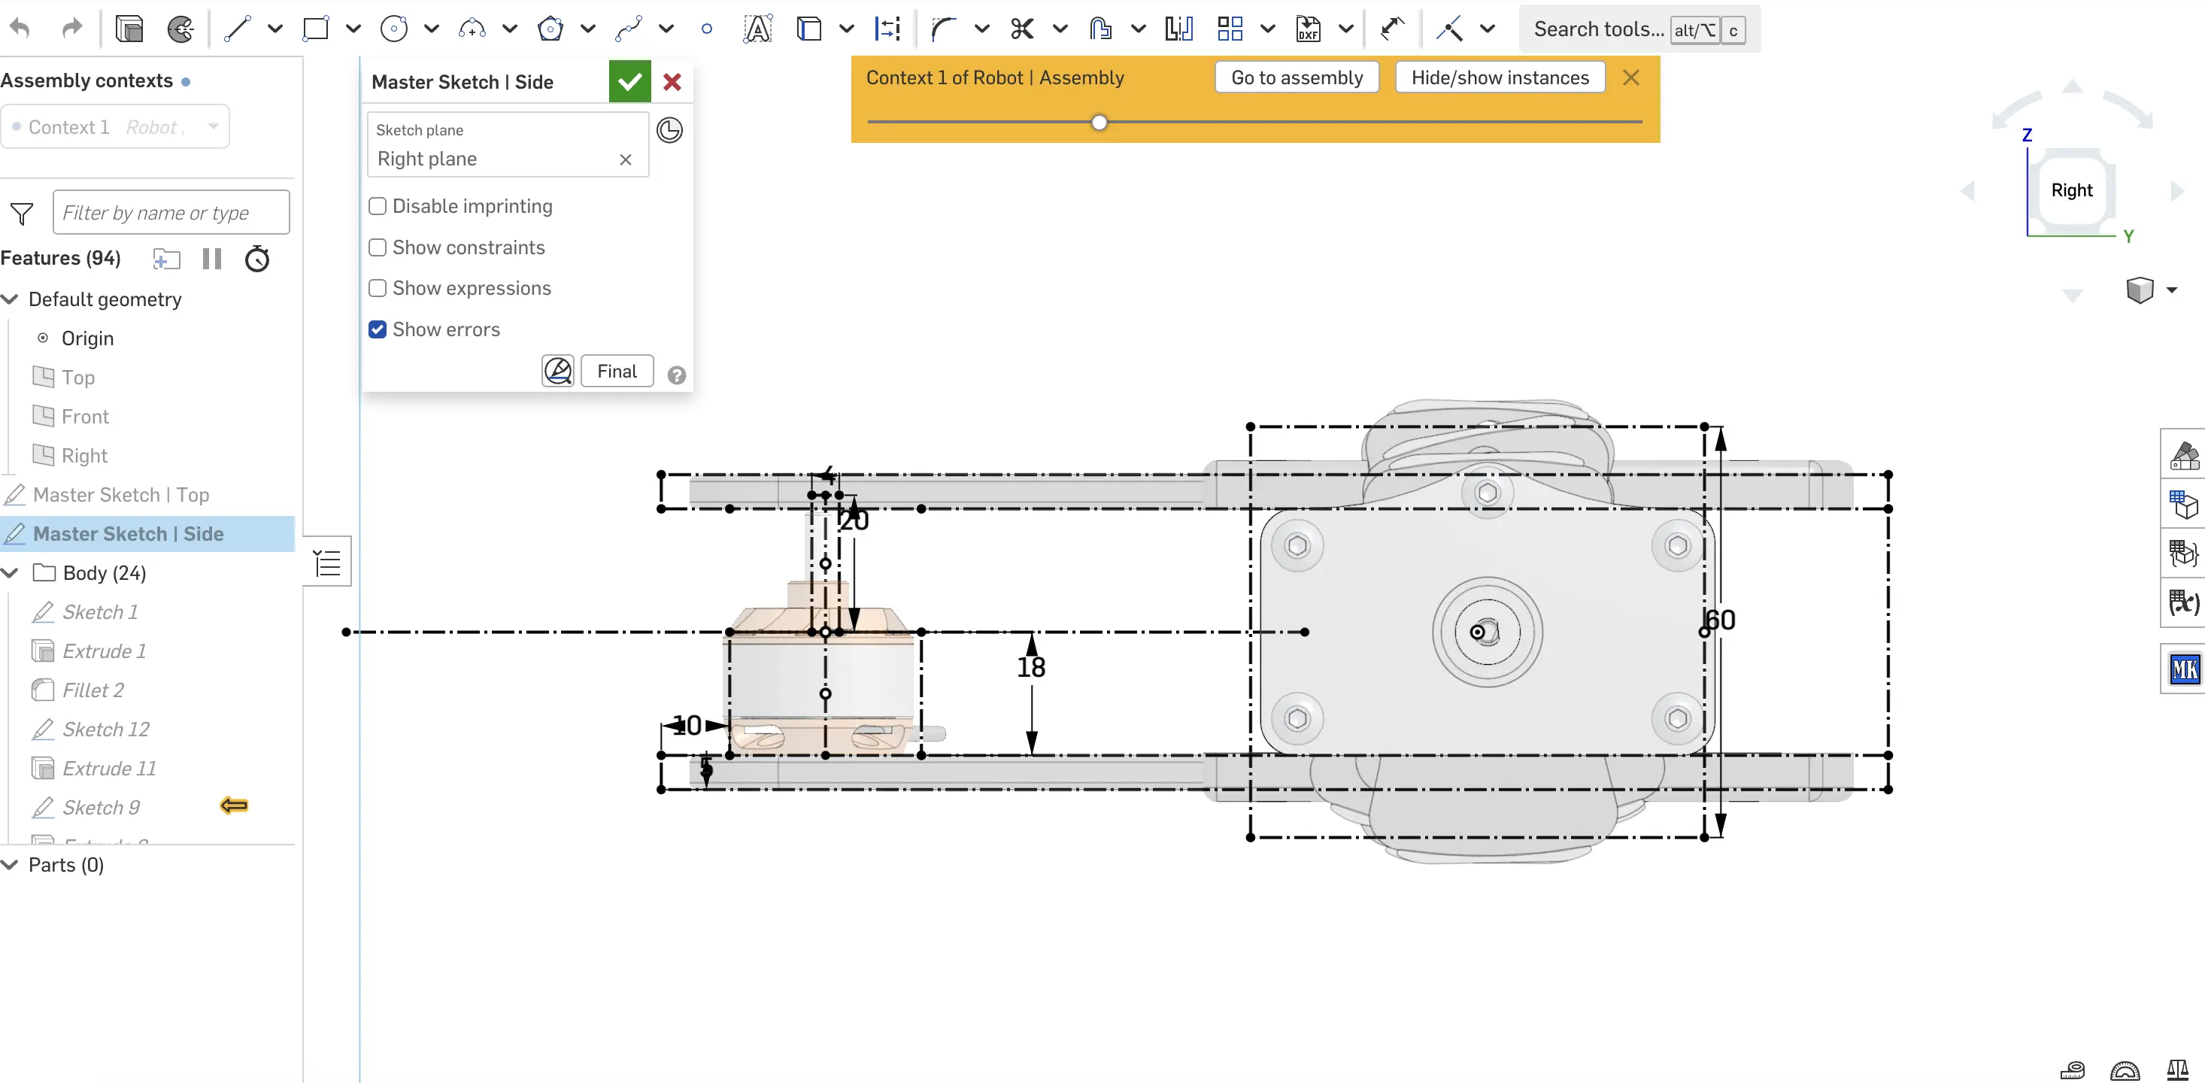This screenshot has width=2205, height=1083.
Task: Select the Text sketch tool
Action: 757,29
